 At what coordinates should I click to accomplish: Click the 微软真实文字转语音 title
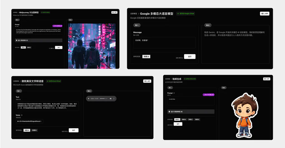[33, 81]
